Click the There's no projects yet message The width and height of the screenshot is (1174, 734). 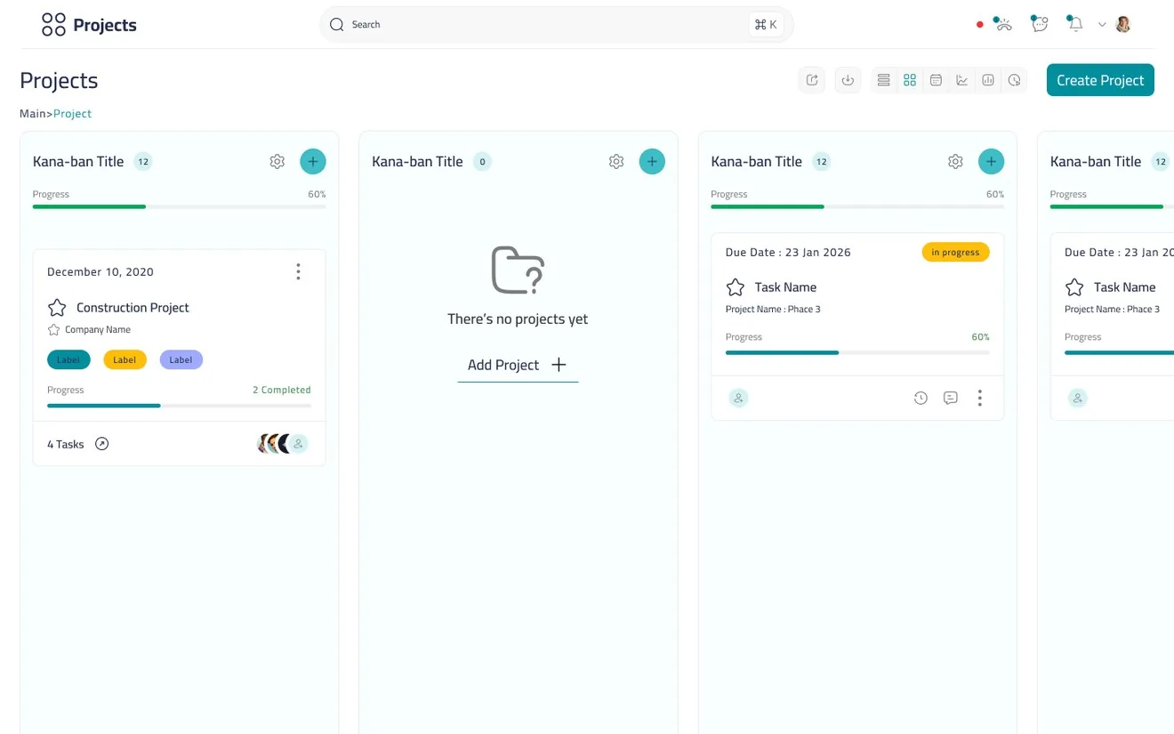pyautogui.click(x=518, y=319)
